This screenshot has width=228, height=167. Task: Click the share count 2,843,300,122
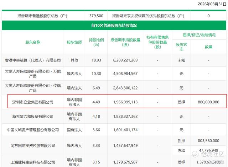tap(125, 88)
